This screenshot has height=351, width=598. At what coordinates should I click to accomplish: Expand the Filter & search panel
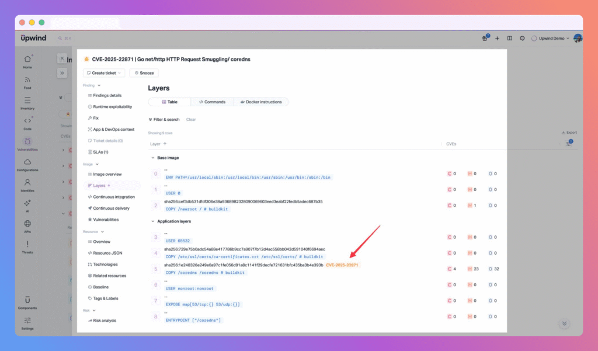point(164,119)
